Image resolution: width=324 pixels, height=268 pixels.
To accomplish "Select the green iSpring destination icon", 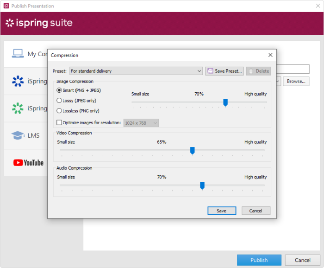I will pos(18,108).
